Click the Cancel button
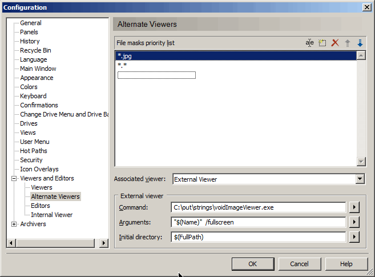 299,264
